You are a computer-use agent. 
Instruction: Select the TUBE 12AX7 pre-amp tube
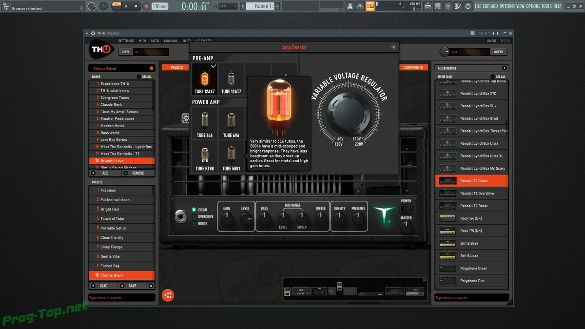click(x=205, y=79)
